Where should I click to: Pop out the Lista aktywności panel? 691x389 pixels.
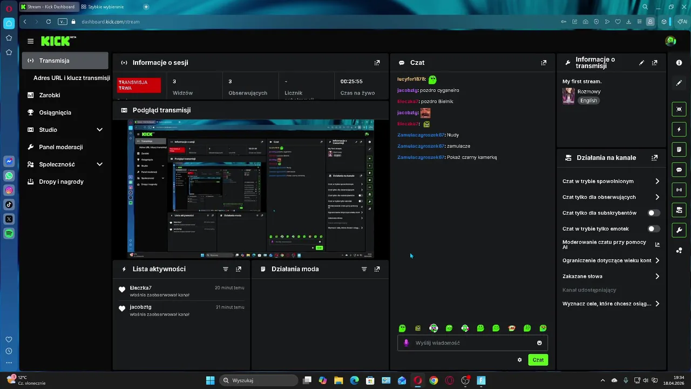[239, 269]
